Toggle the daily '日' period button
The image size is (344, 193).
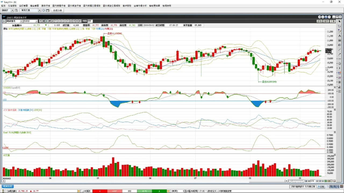tap(46, 21)
